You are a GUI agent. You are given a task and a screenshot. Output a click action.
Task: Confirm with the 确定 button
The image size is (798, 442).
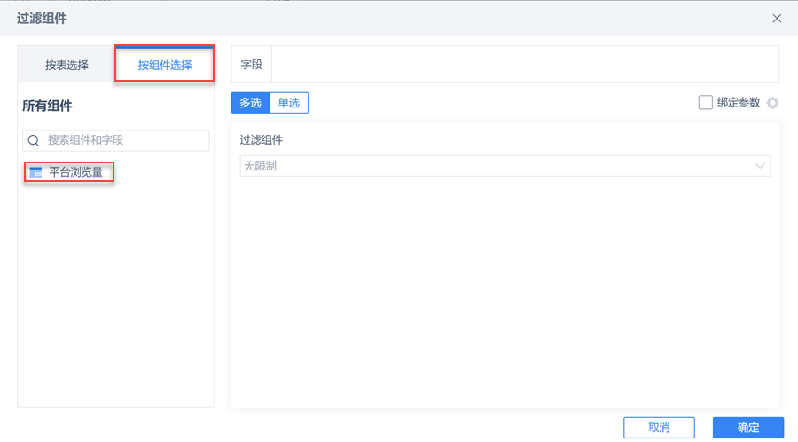747,428
